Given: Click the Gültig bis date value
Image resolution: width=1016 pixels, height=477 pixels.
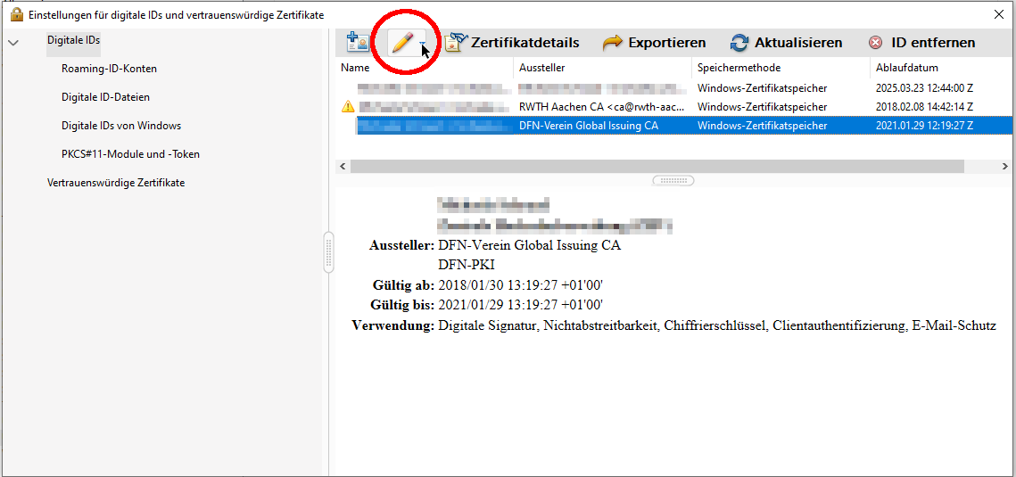Looking at the screenshot, I should click(521, 304).
